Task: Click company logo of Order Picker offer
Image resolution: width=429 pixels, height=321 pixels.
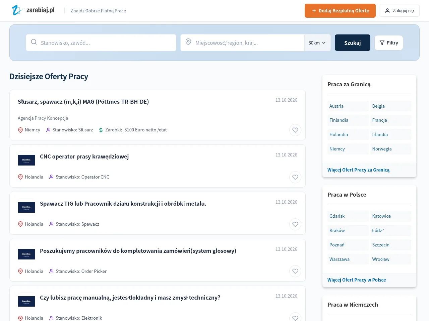Action: 26,254
